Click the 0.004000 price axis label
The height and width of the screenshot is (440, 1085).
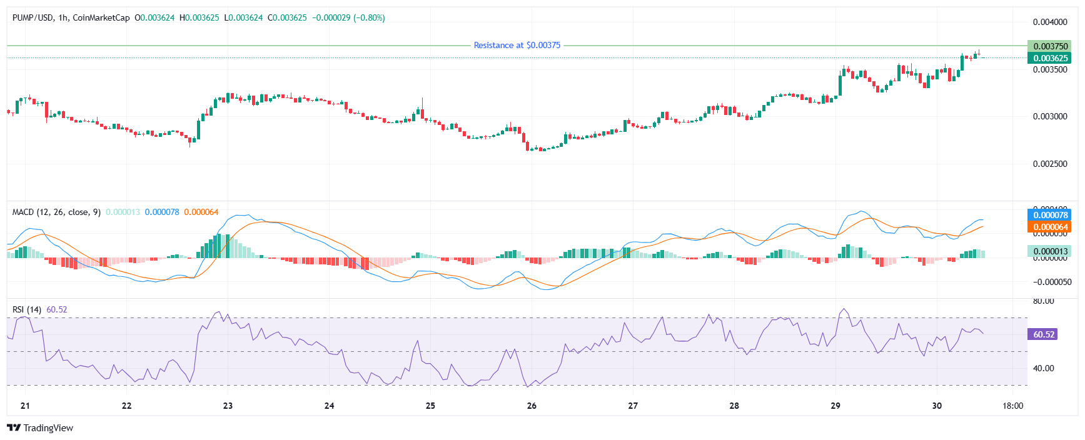click(1049, 22)
